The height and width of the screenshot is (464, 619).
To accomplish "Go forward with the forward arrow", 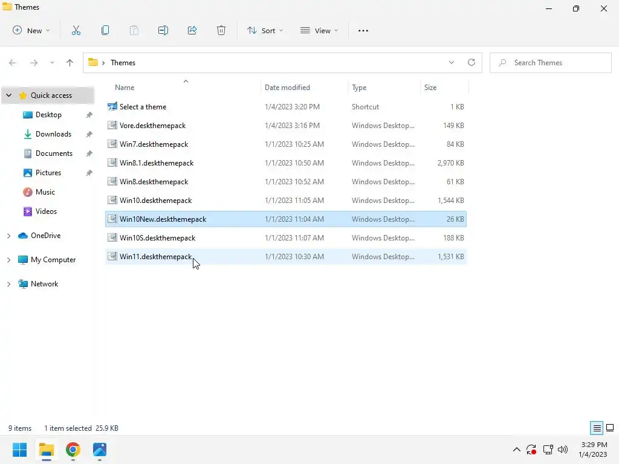I will coord(34,63).
